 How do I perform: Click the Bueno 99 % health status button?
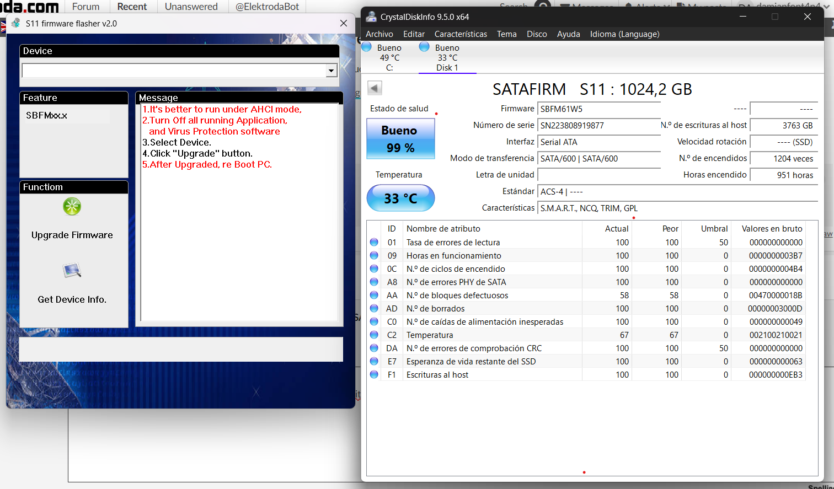click(400, 139)
